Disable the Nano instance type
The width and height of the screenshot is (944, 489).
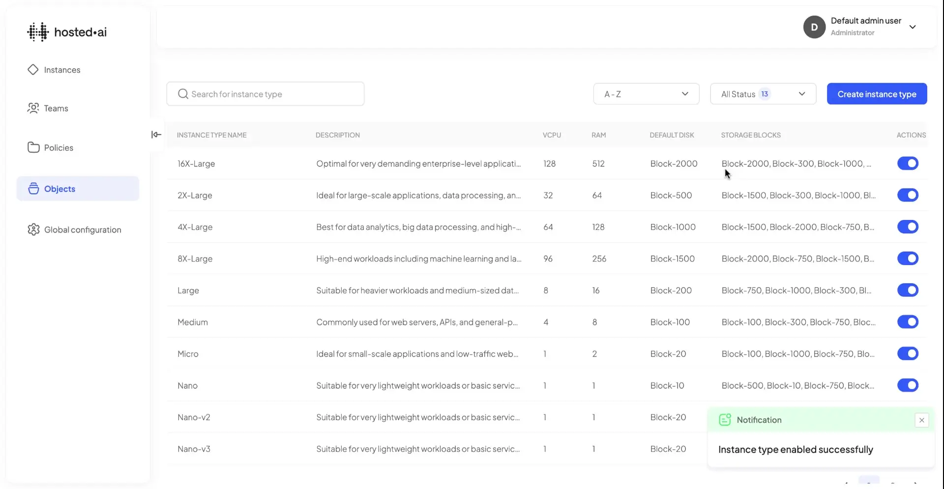pos(908,385)
